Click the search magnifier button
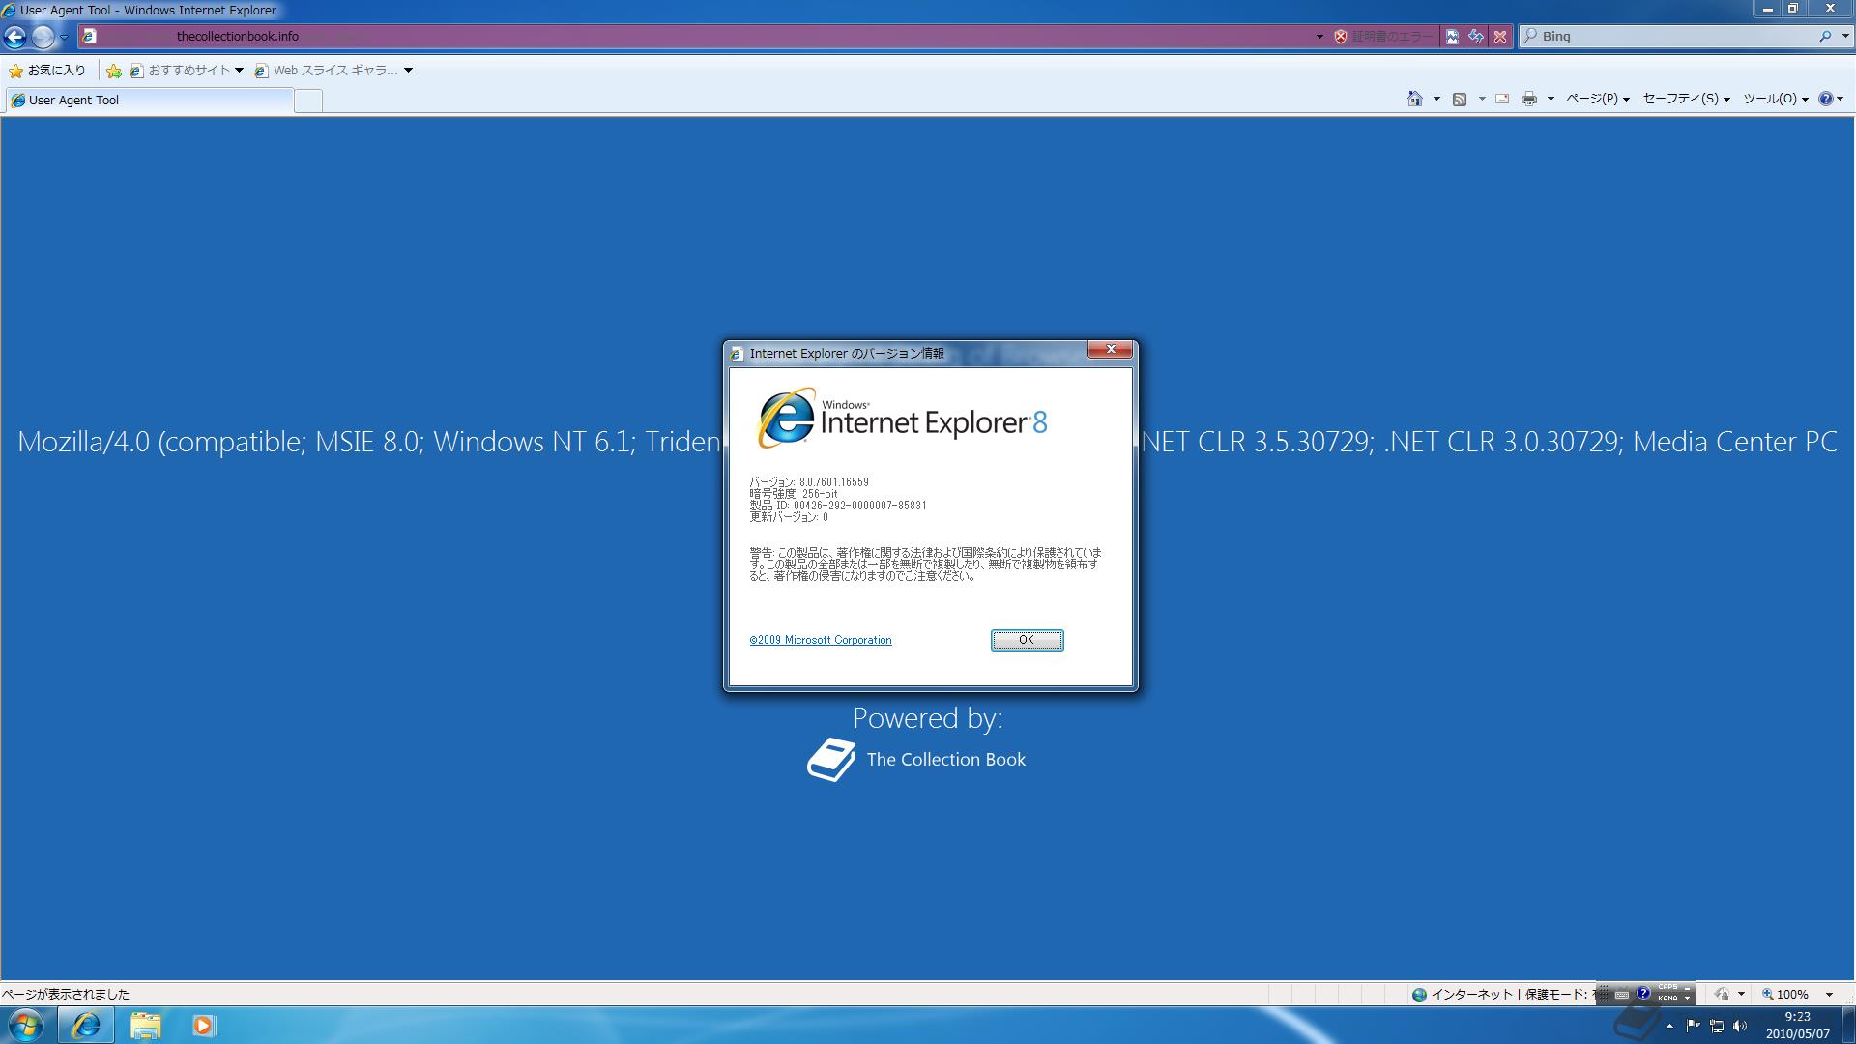Image resolution: width=1856 pixels, height=1044 pixels. [1825, 36]
